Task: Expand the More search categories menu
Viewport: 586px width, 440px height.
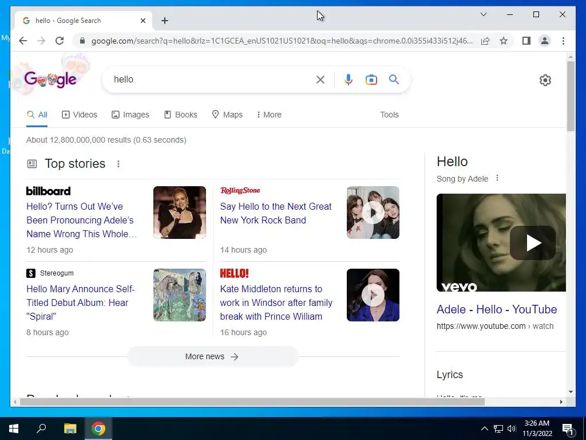Action: pos(269,115)
